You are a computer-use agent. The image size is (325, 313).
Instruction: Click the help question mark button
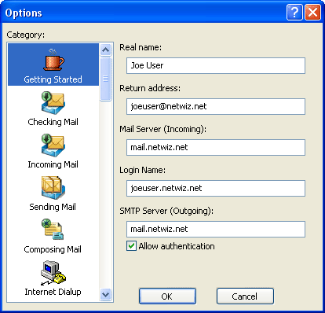[x=294, y=12]
